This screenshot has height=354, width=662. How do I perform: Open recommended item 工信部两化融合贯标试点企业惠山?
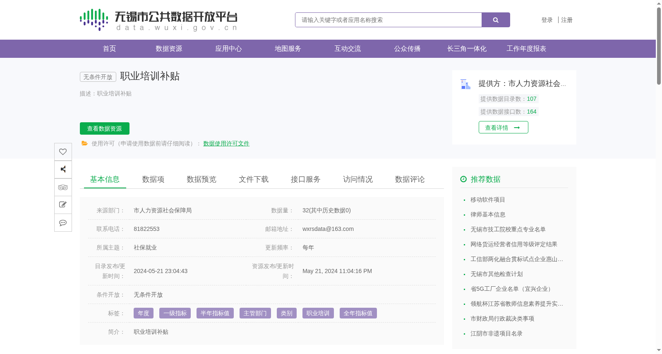pos(517,259)
